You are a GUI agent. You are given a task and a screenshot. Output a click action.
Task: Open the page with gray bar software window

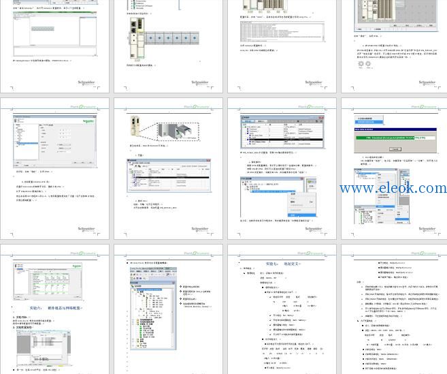pos(54,46)
